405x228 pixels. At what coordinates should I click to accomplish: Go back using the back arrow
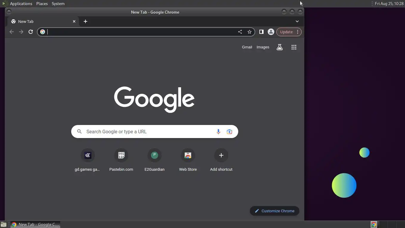click(12, 32)
